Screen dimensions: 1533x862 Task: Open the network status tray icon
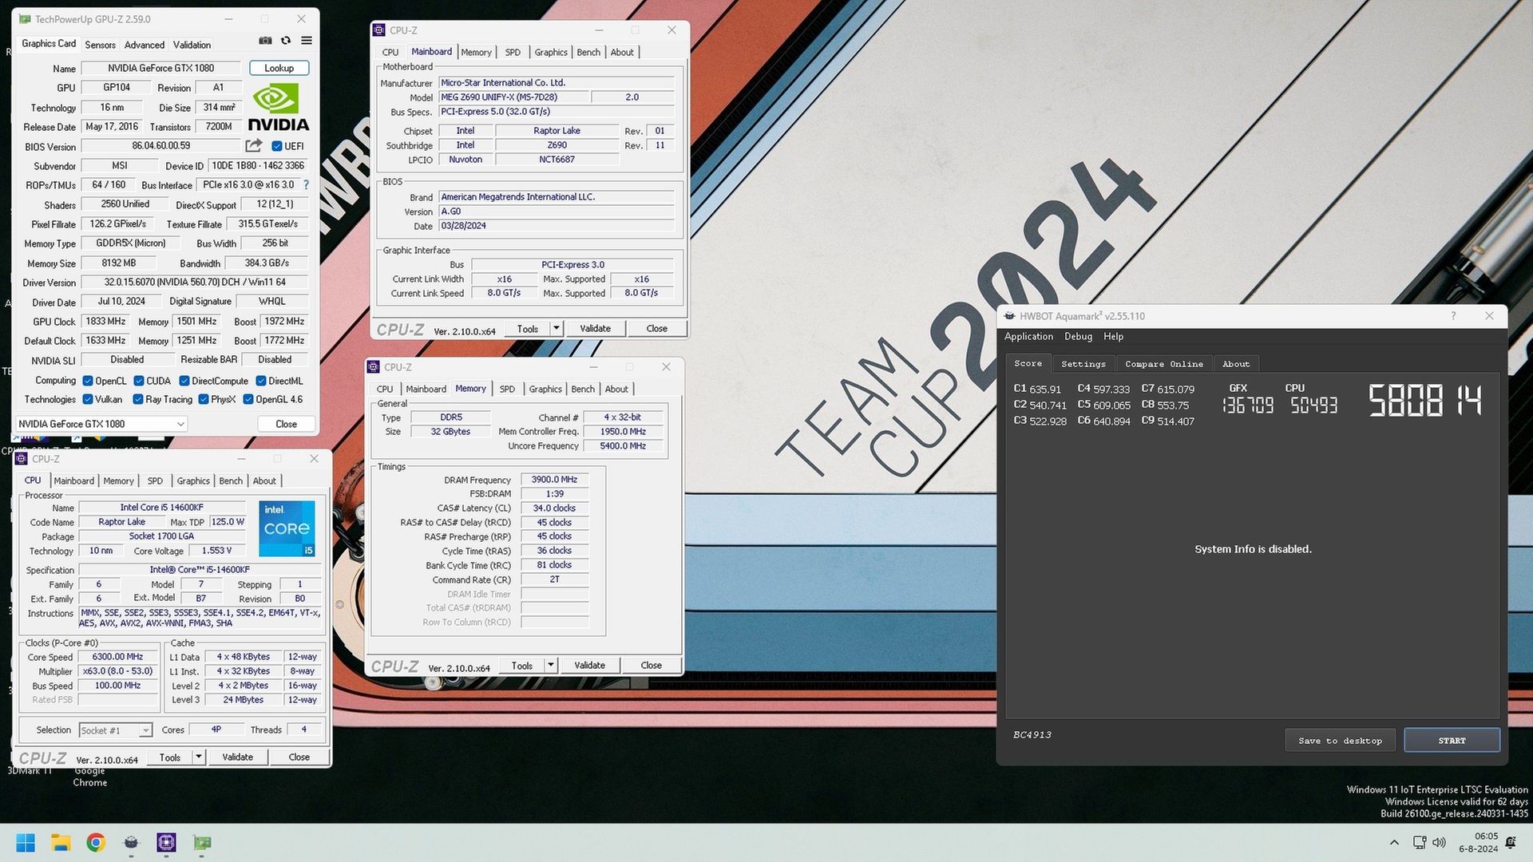click(x=1420, y=842)
